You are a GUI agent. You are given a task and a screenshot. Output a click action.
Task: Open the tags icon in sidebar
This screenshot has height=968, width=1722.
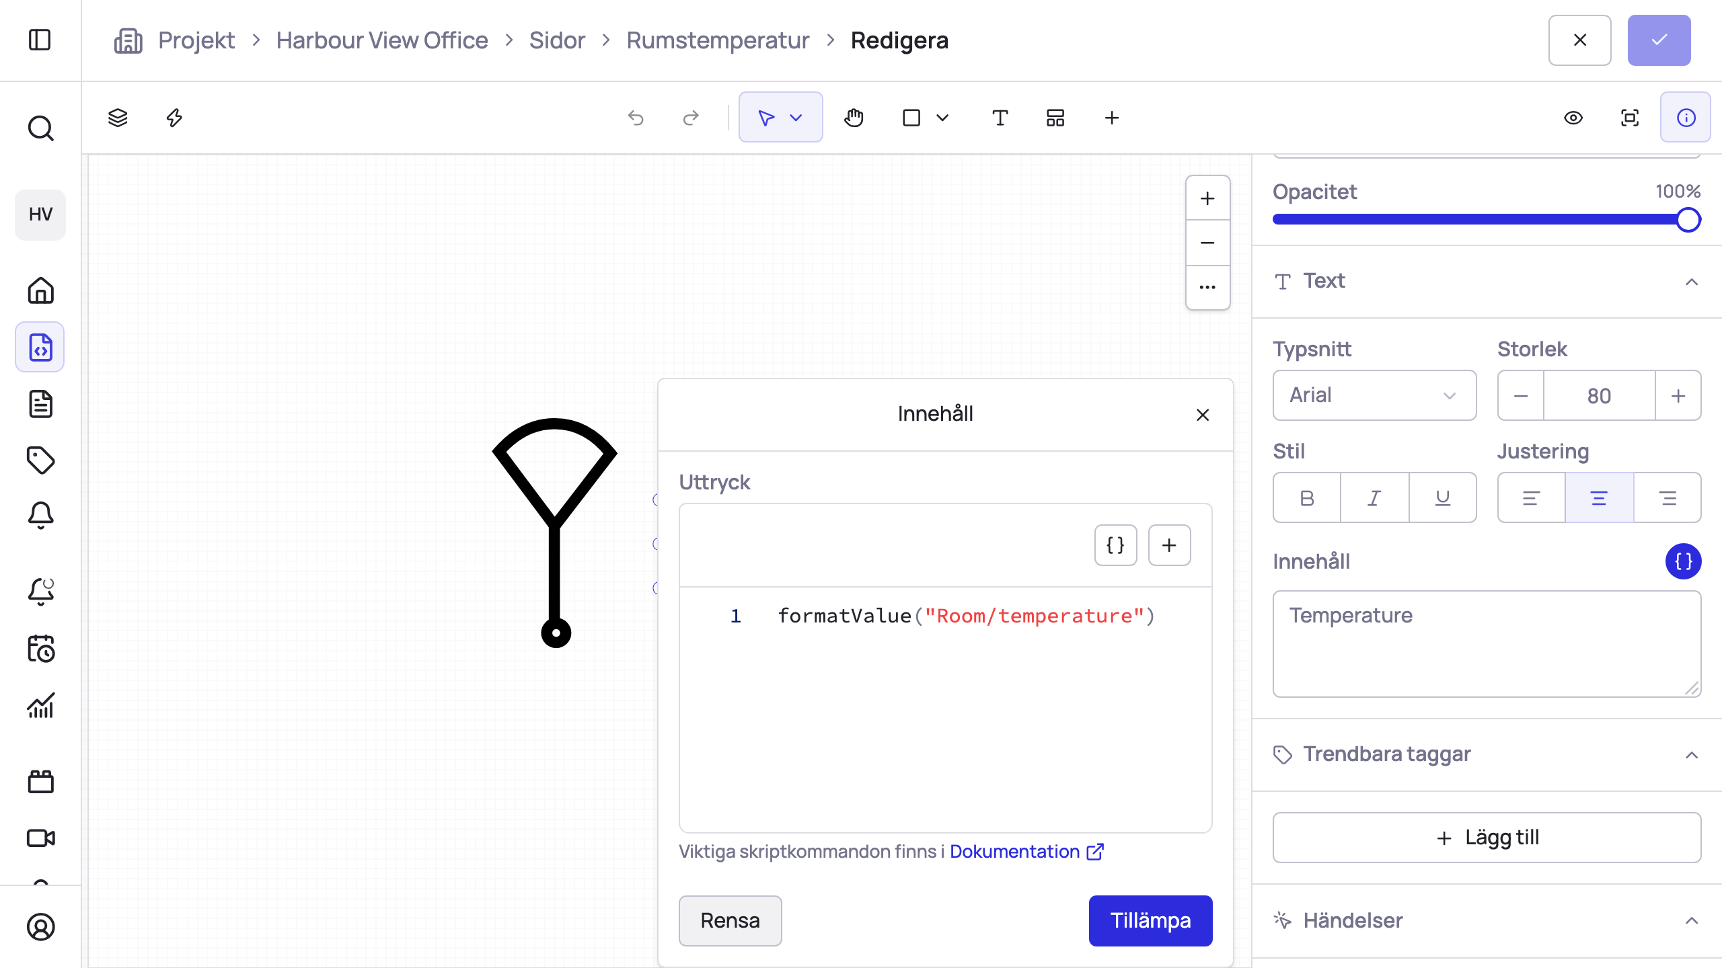[x=40, y=460]
